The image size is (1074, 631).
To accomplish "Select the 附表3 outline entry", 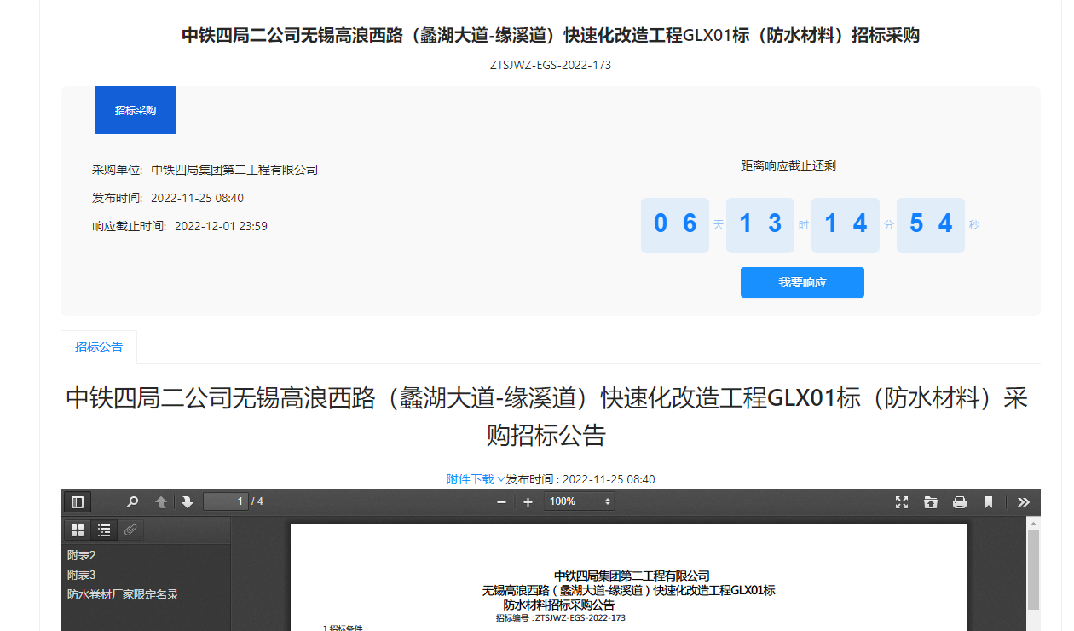I will (82, 575).
